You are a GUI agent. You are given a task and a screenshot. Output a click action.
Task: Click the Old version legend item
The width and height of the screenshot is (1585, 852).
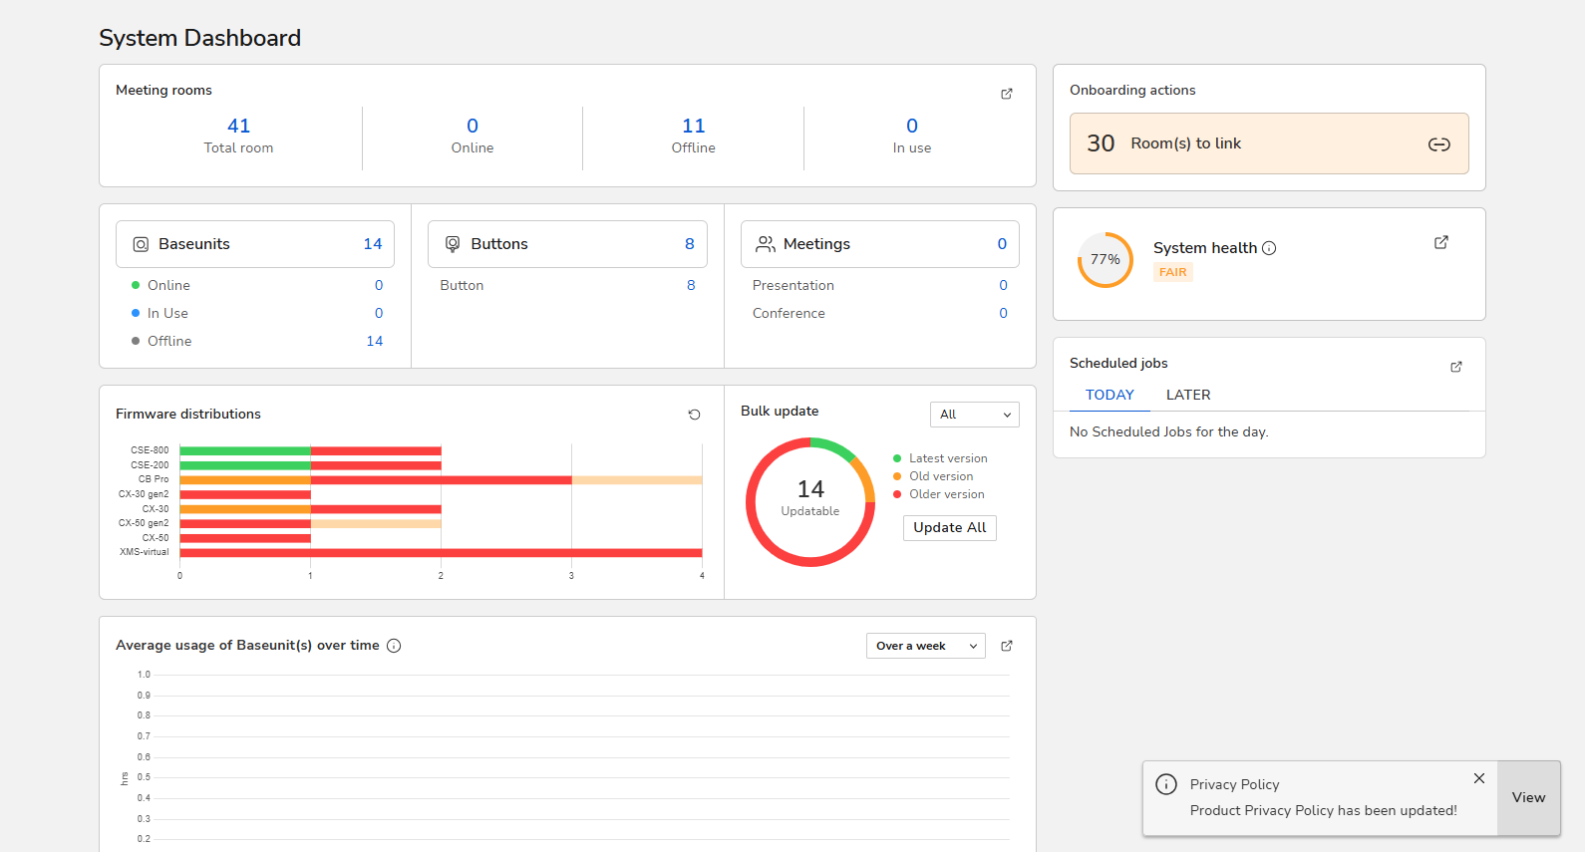(933, 476)
